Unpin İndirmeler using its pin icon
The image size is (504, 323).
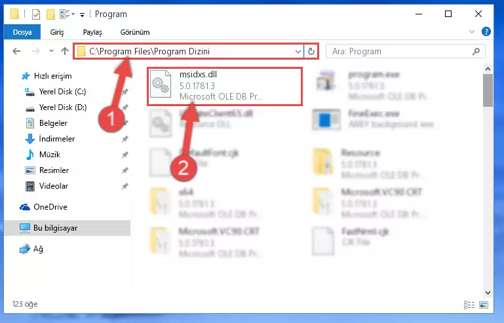point(125,139)
